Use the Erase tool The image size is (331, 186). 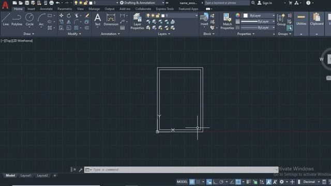coord(87,16)
